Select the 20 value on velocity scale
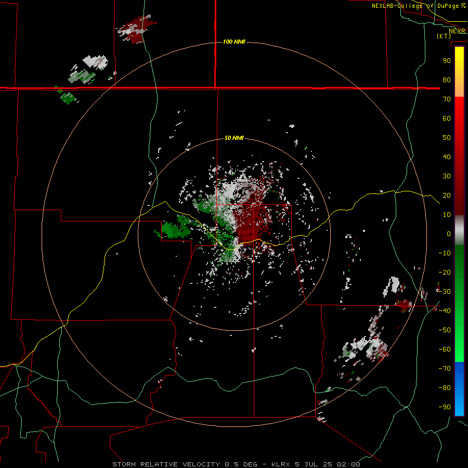 click(447, 195)
